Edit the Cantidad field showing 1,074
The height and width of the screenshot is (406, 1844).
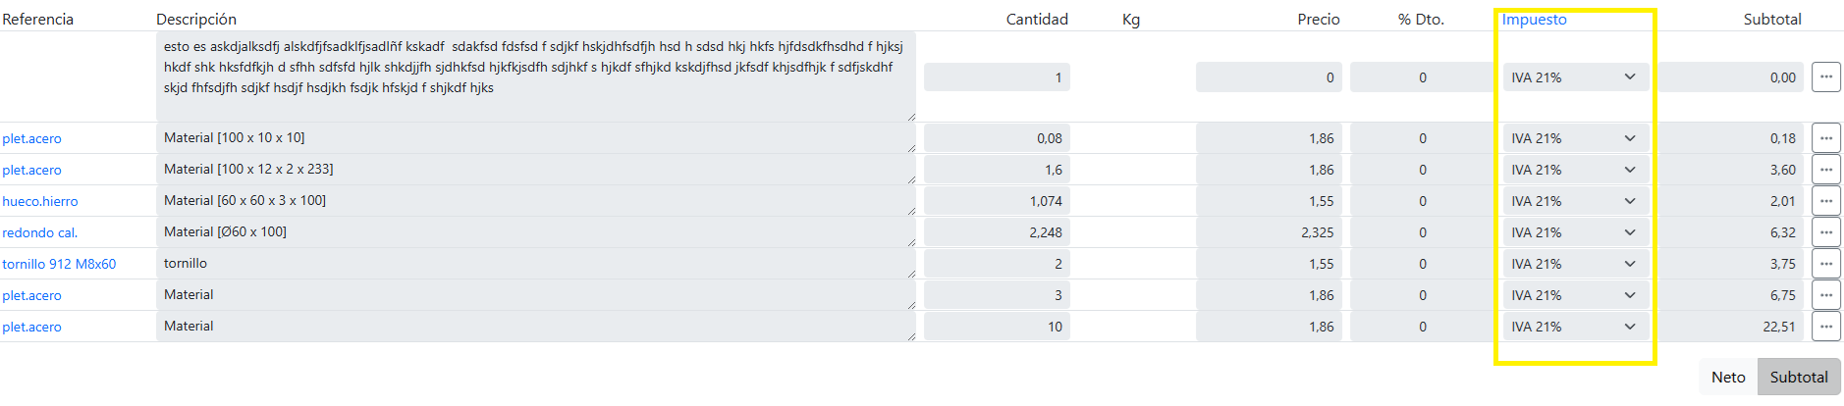(997, 201)
